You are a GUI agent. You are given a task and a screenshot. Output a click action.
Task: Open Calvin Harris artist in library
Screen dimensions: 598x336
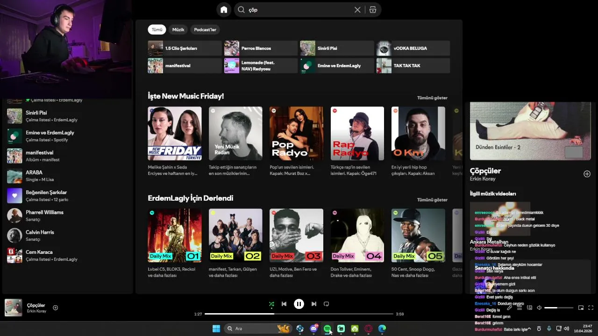pos(68,236)
